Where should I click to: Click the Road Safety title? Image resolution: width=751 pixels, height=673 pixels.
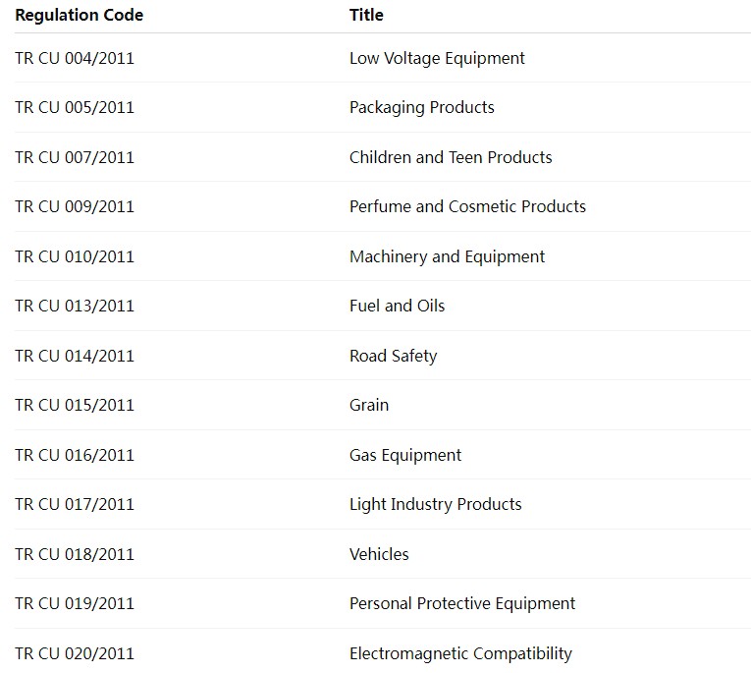(393, 356)
